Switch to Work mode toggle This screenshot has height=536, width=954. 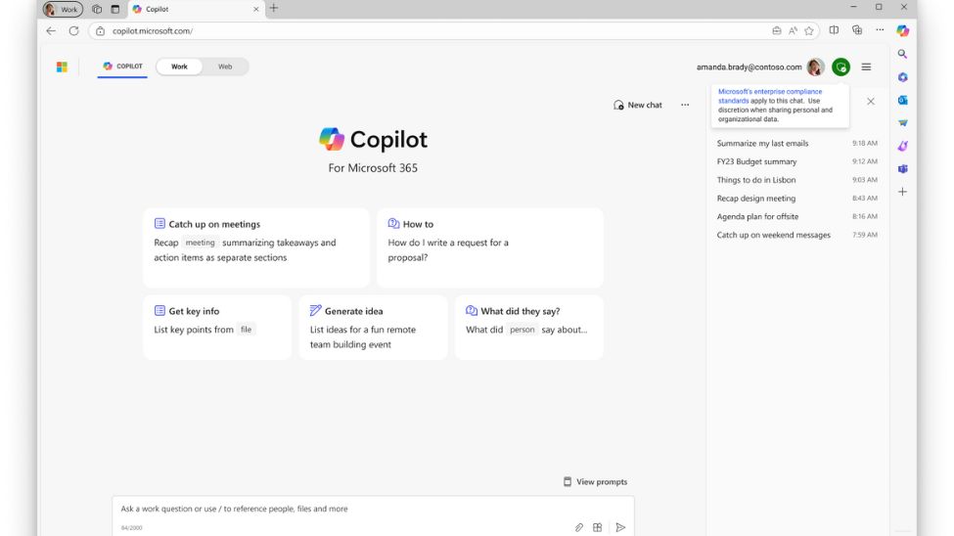point(179,67)
